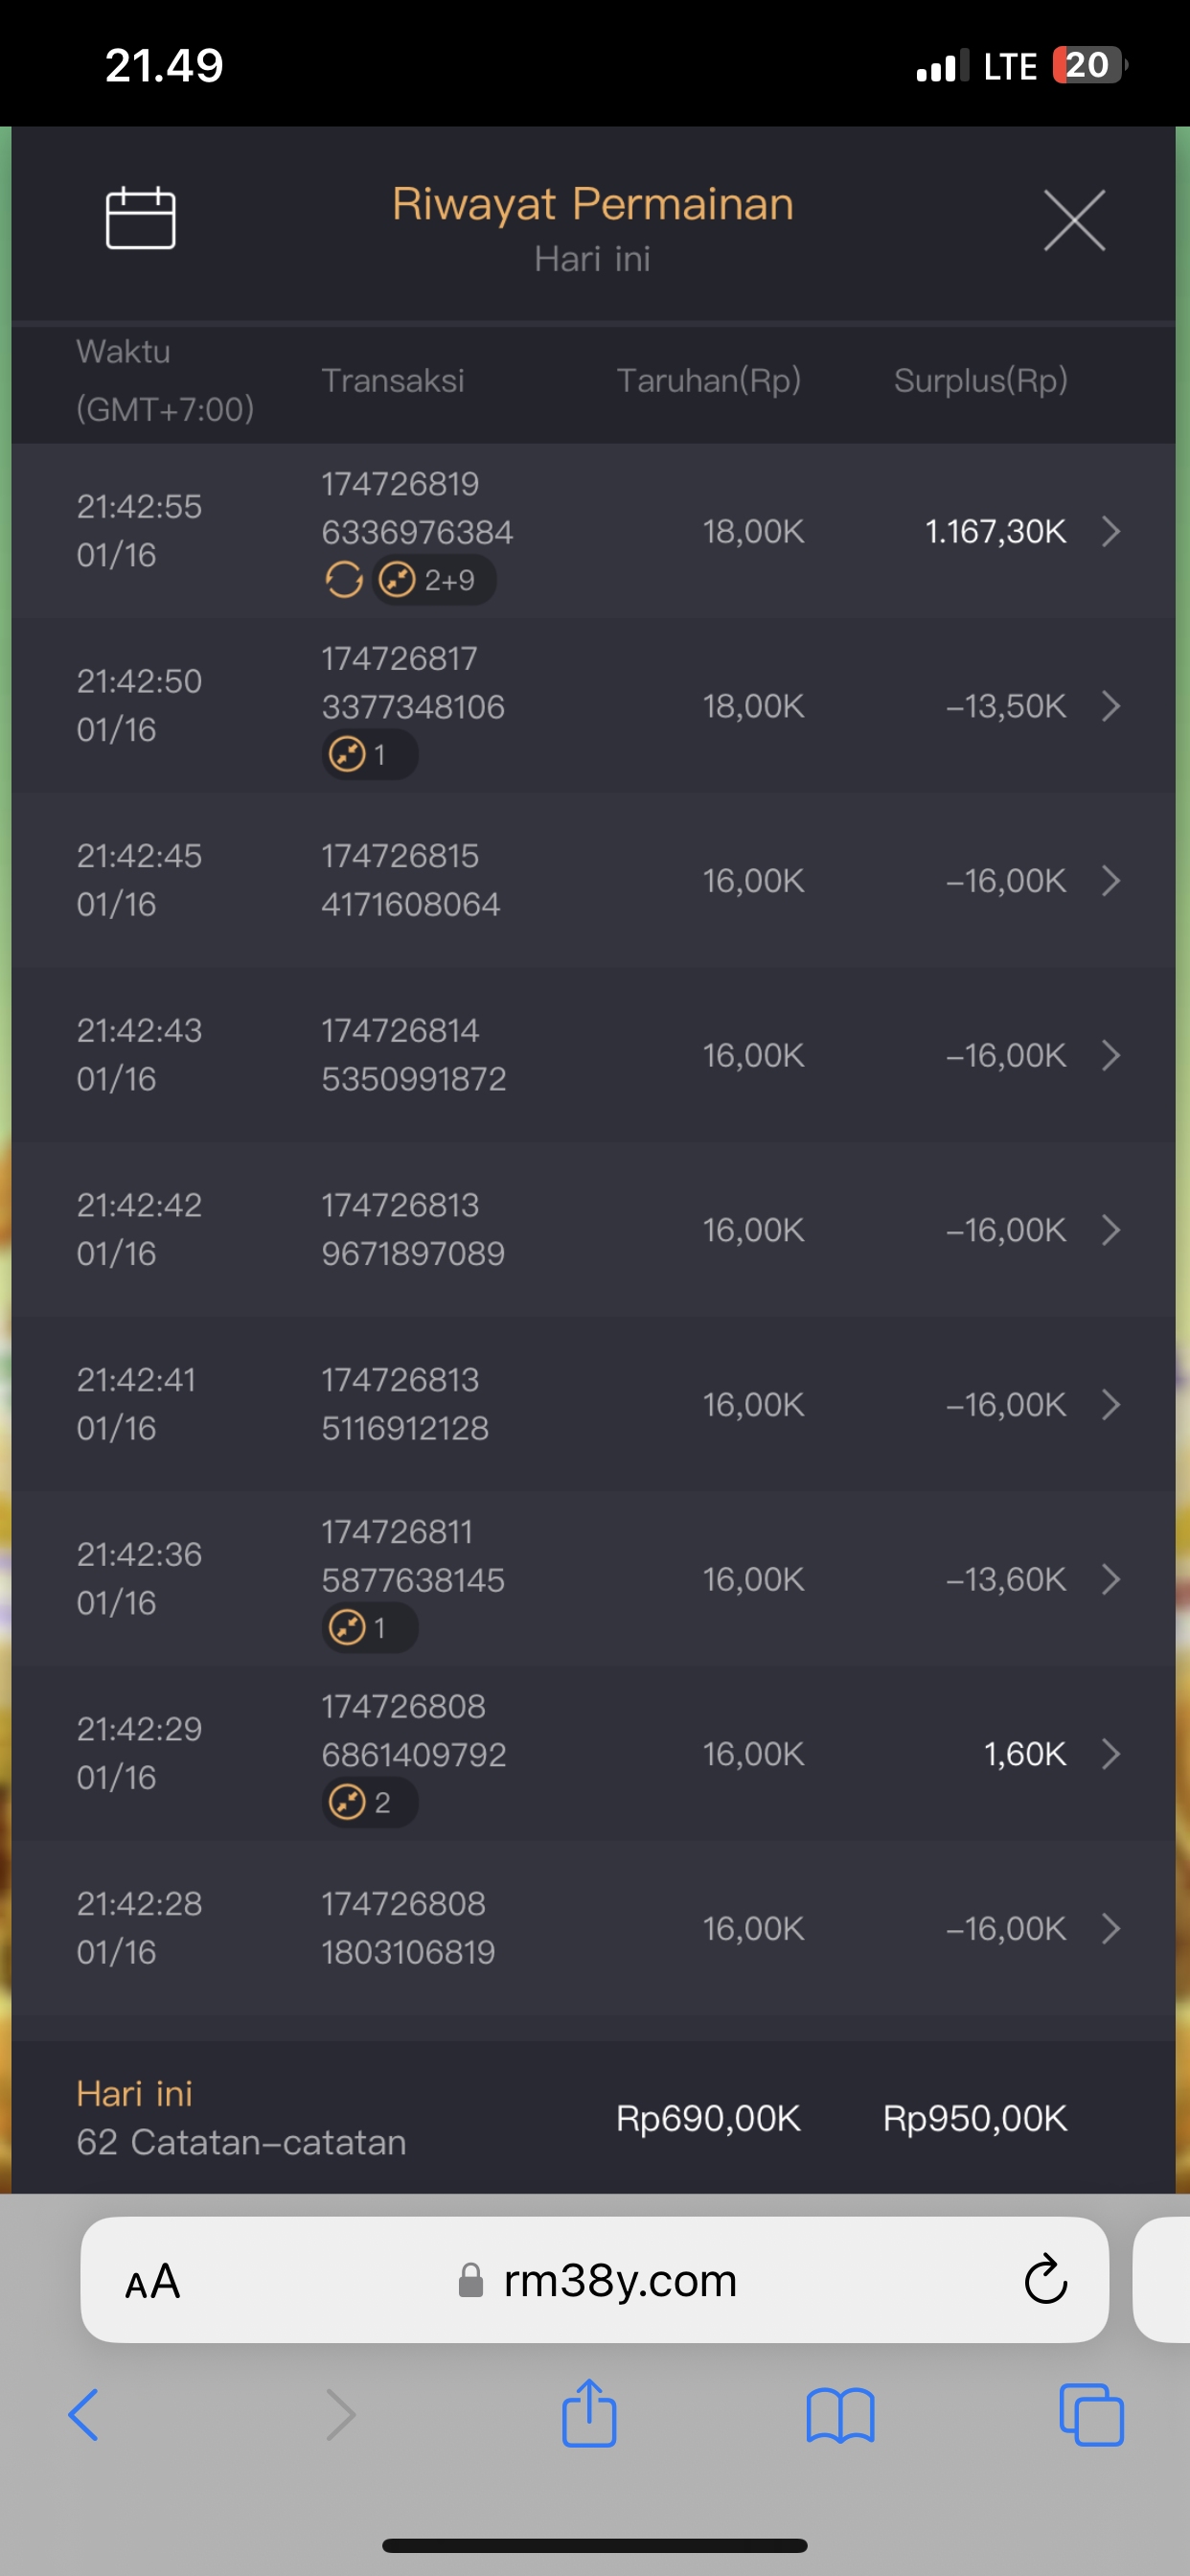
Task: Show all open Safari tabs
Action: click(1091, 2416)
